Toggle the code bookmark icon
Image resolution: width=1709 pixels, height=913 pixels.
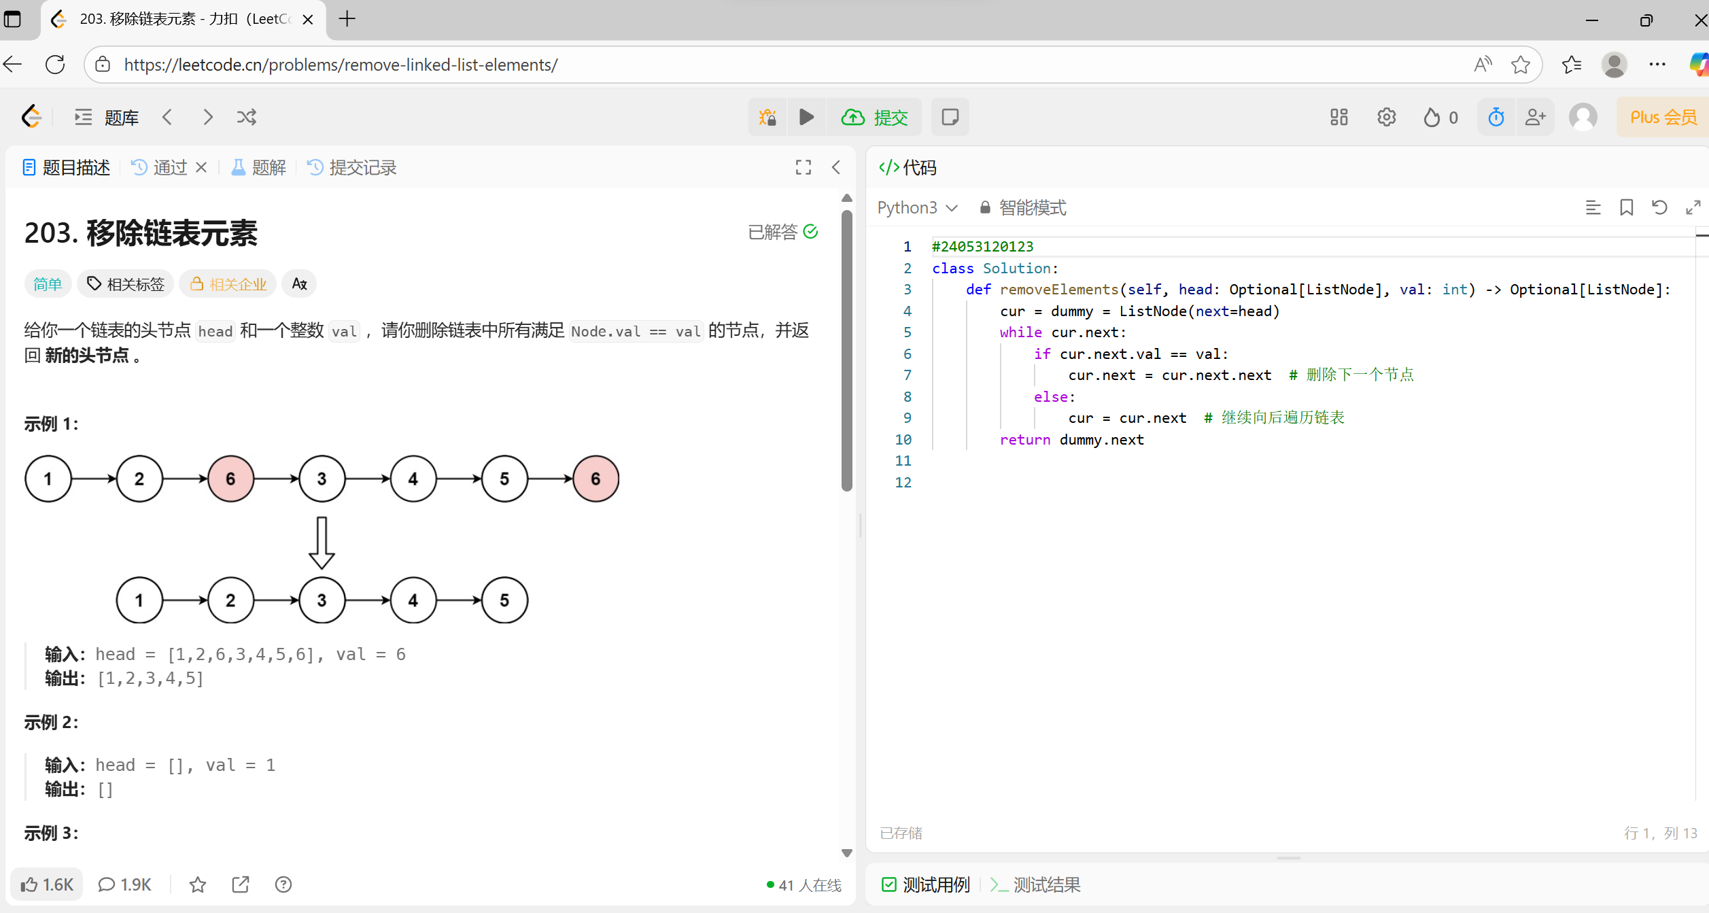[x=1626, y=207]
